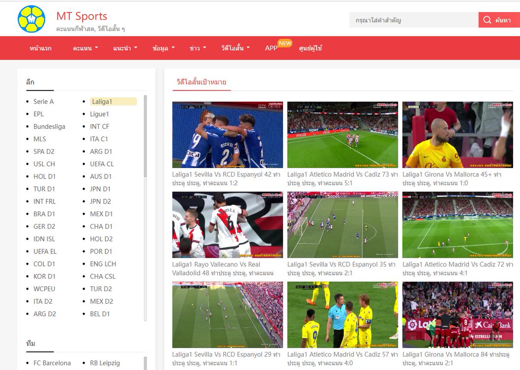Expand the วิดีโอสั้น navigation dropdown
The image size is (520, 370).
234,48
